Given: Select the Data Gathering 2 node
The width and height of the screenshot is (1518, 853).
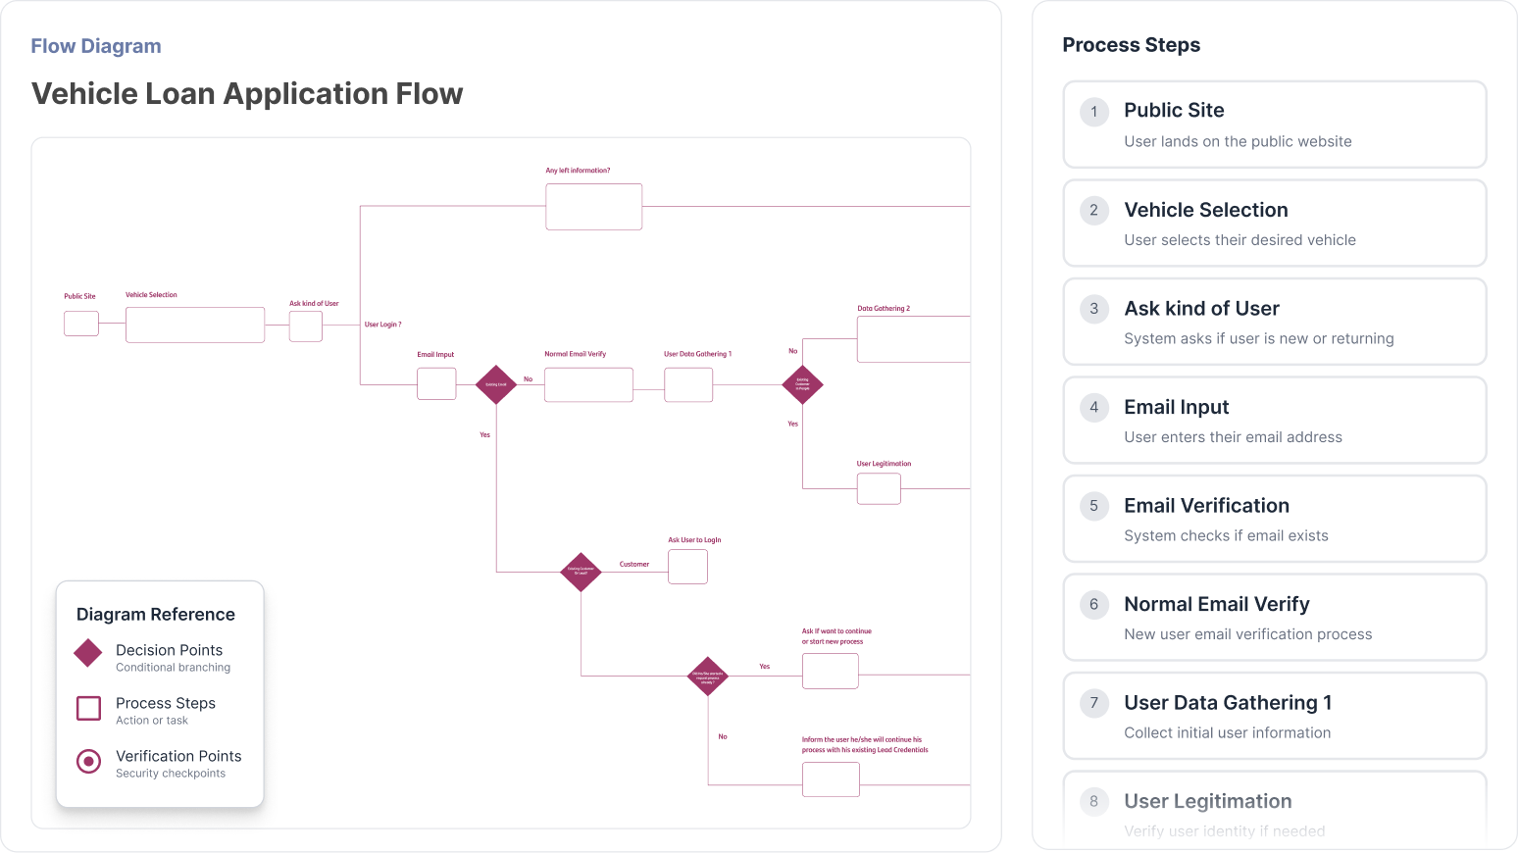Looking at the screenshot, I should [913, 338].
